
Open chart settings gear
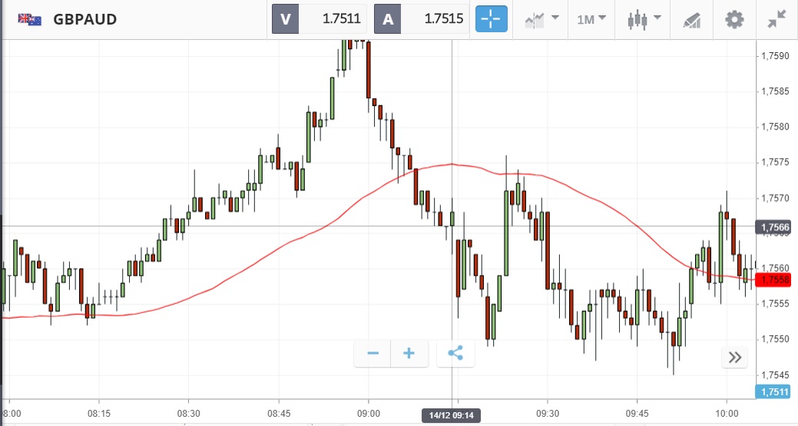[735, 19]
